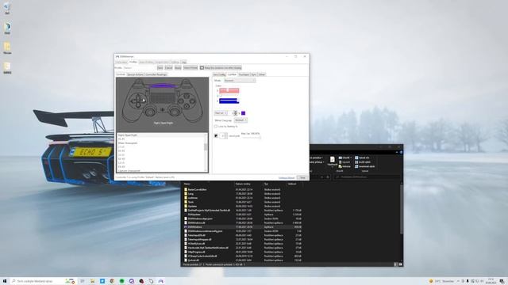Select the Tools folder in Explorer
Screen dimensions: 508x285
(x=190, y=202)
